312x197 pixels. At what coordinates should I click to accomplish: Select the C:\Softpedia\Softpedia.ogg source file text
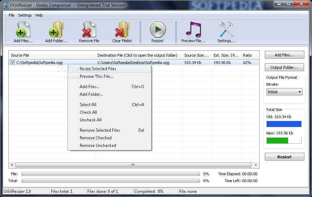[40, 63]
